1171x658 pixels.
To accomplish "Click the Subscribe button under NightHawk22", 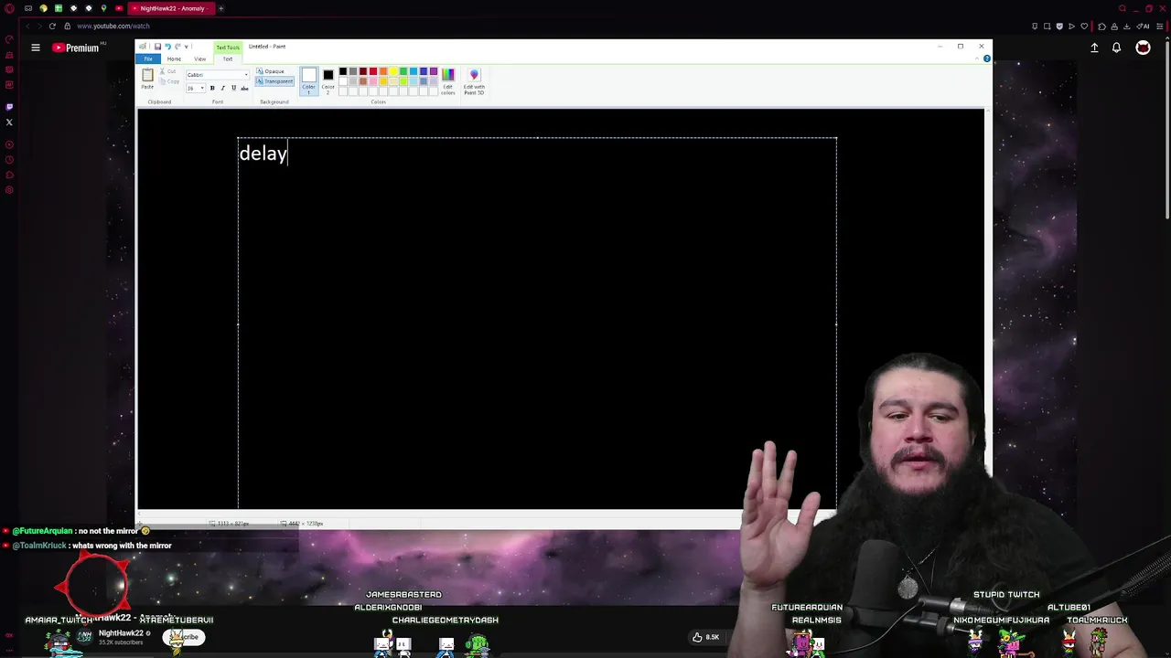I will [x=184, y=637].
